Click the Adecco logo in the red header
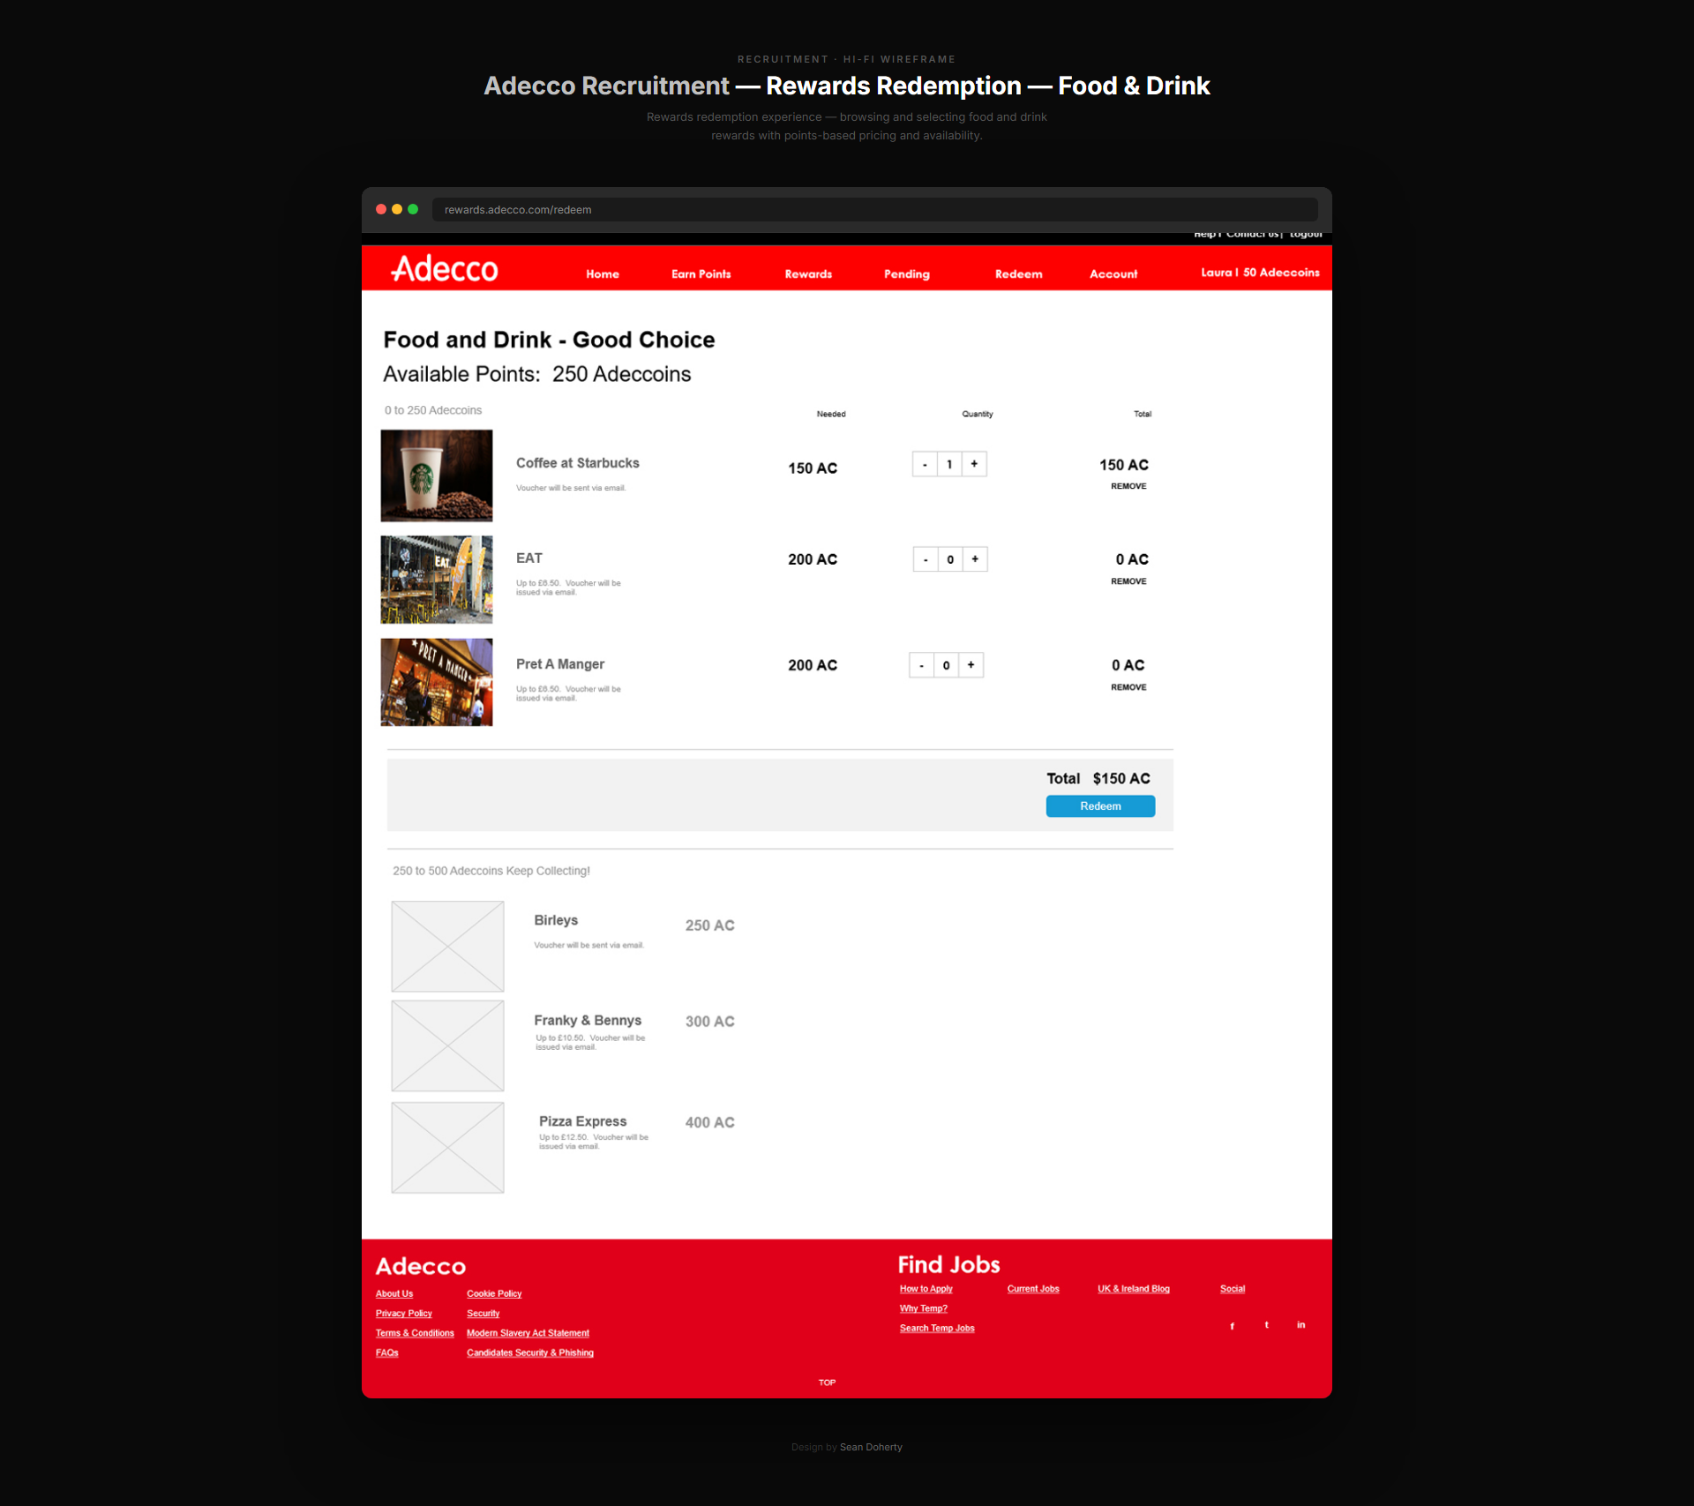Viewport: 1694px width, 1506px height. 443,269
